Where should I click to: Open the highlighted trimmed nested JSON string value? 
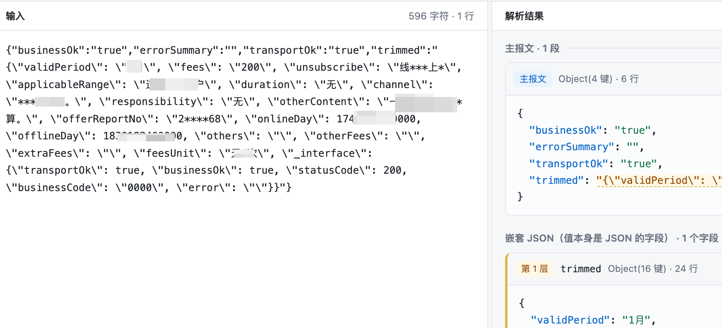pos(659,180)
